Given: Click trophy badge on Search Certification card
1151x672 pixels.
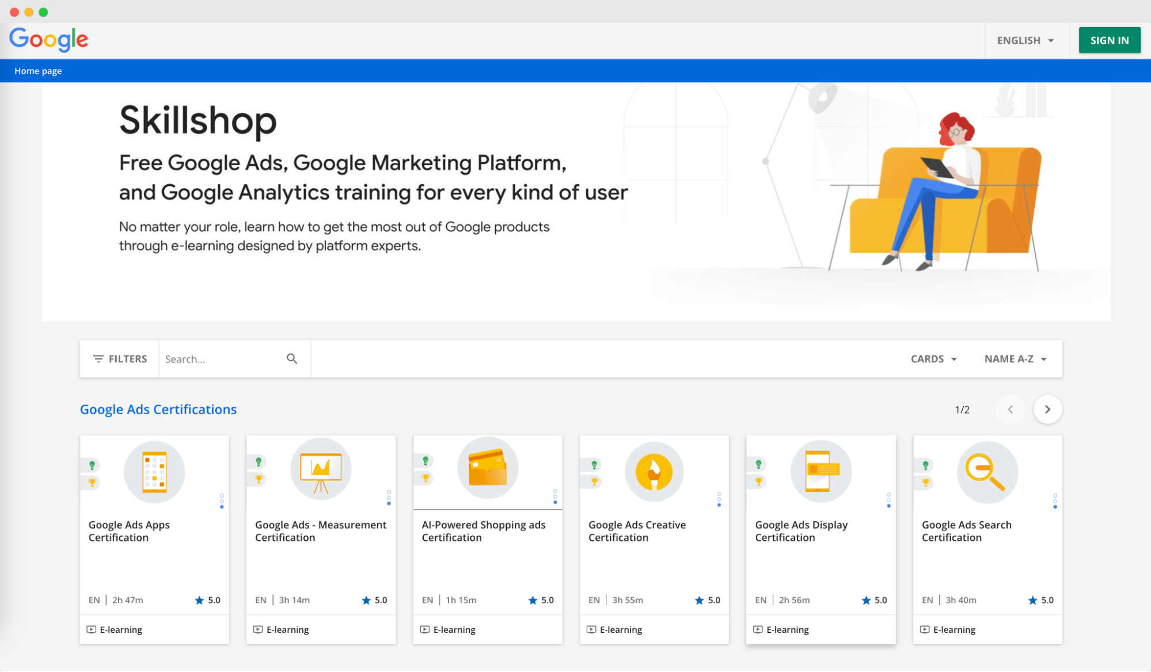Looking at the screenshot, I should (925, 482).
